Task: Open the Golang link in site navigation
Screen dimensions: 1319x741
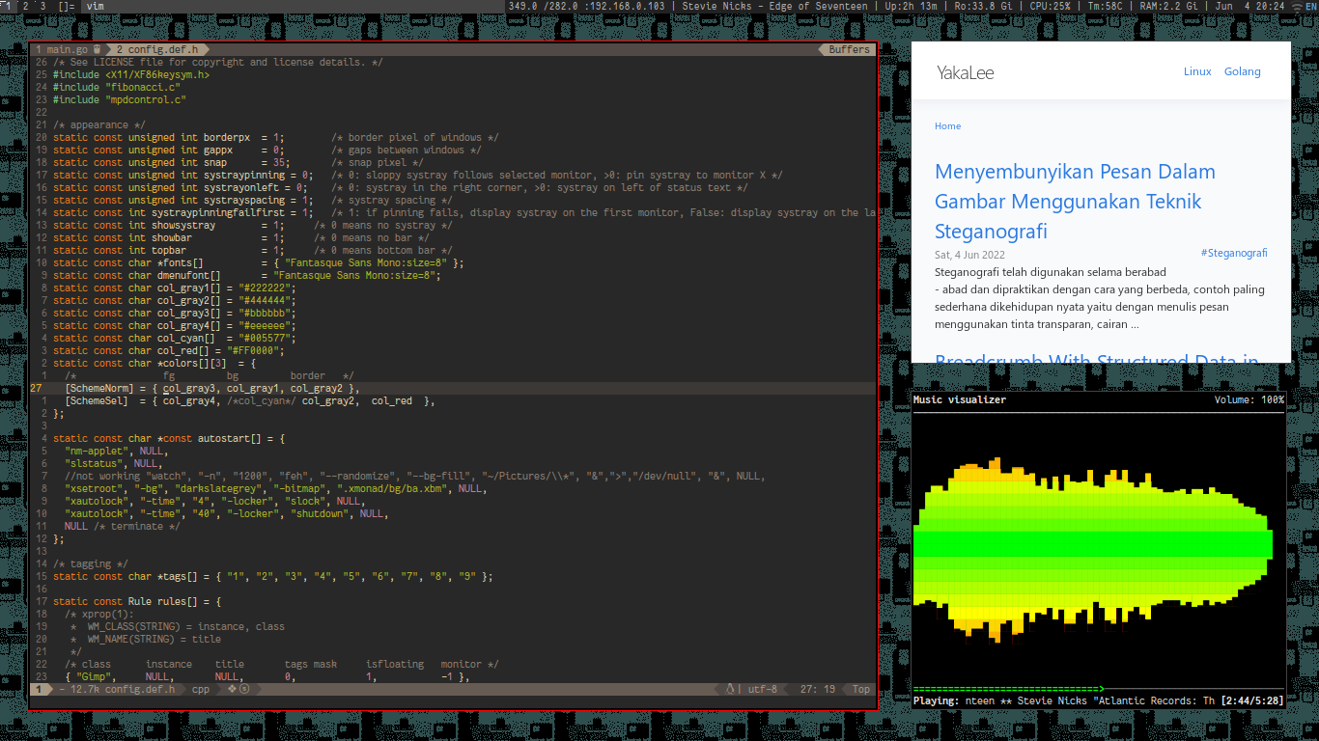Action: coord(1242,71)
